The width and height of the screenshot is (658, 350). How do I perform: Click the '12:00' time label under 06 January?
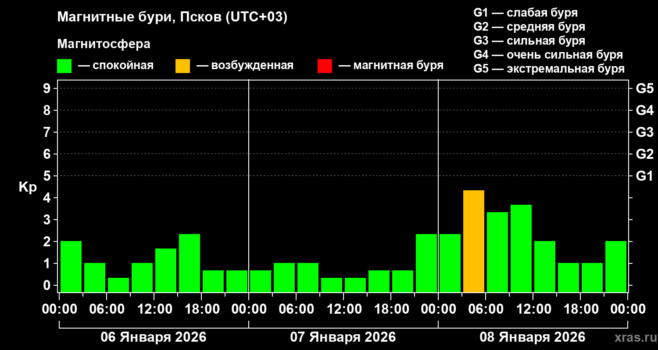154,309
